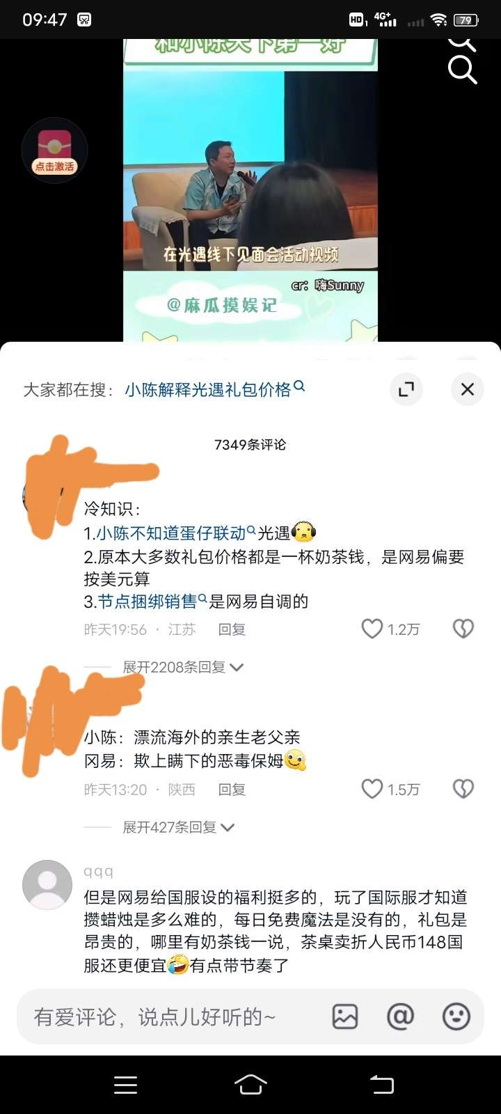Viewport: 501px width, 1114px height.
Task: Expand the 427 replies thread
Action: 179,827
